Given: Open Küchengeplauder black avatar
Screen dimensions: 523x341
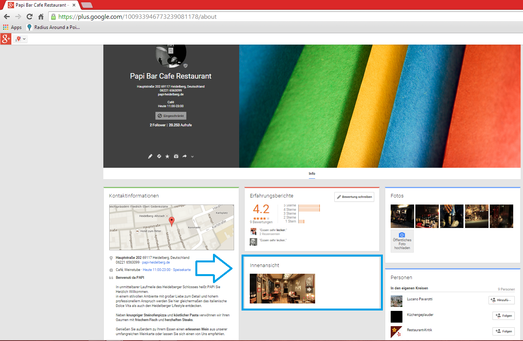Looking at the screenshot, I should click(x=397, y=317).
